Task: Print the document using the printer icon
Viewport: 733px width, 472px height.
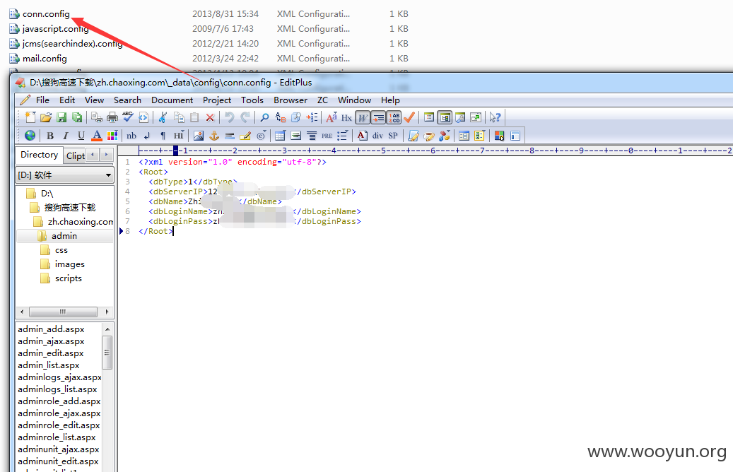Action: (x=112, y=117)
